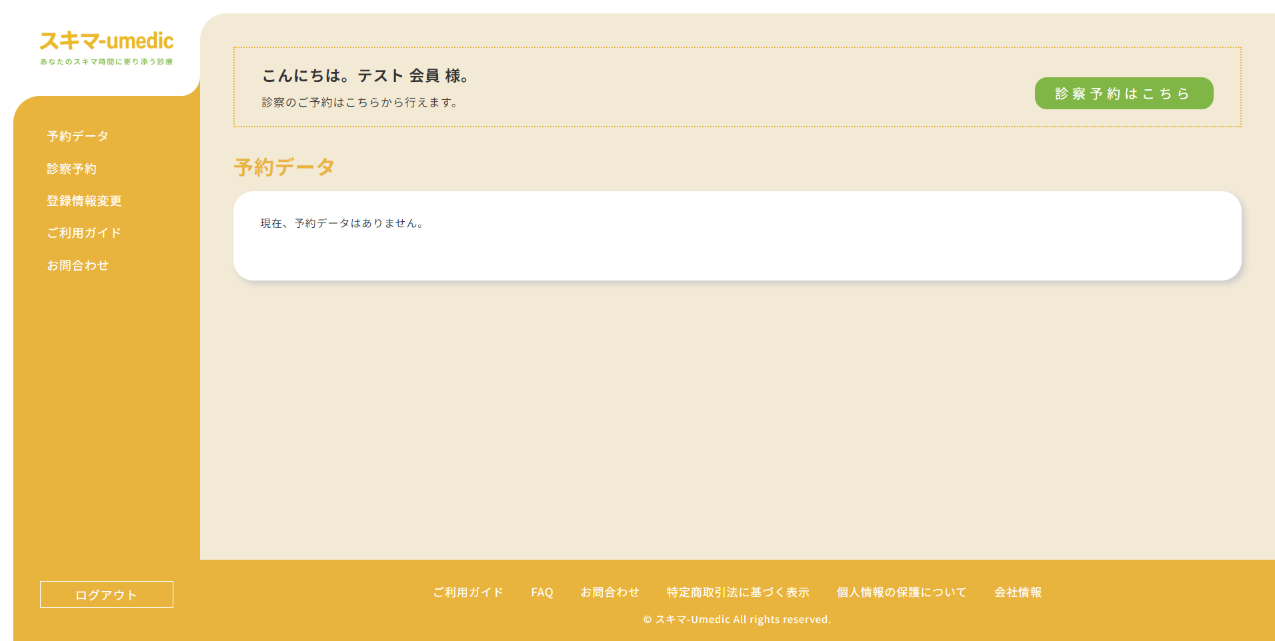Open the ご利用ガイド footer link
Viewport: 1275px width, 641px height.
468,592
